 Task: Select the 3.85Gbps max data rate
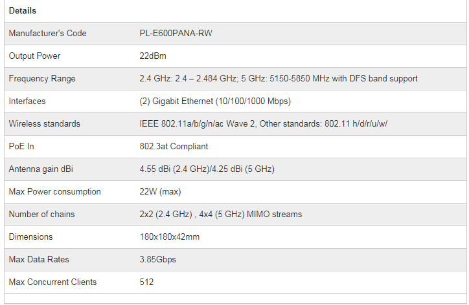157,260
